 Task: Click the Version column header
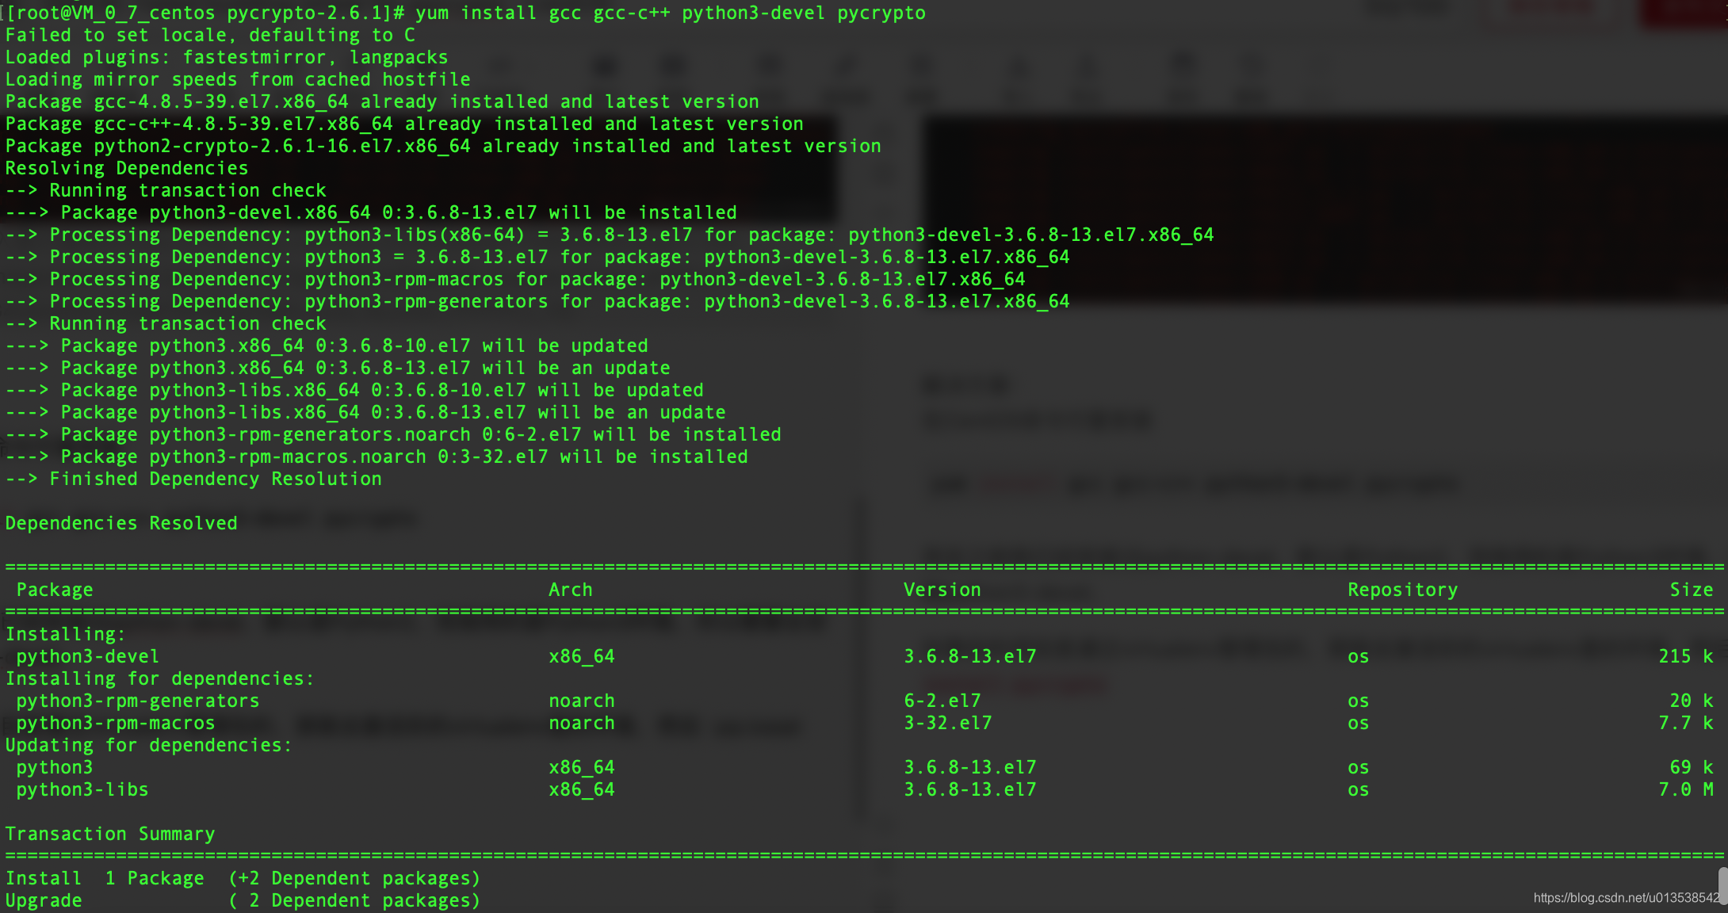[942, 590]
